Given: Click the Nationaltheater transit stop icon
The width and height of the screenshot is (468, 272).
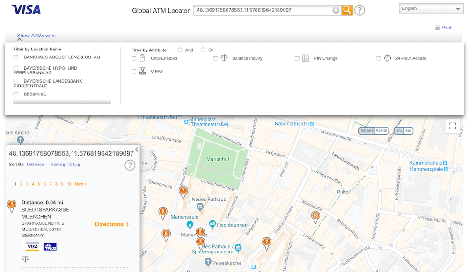Looking at the screenshot, I should point(312,124).
